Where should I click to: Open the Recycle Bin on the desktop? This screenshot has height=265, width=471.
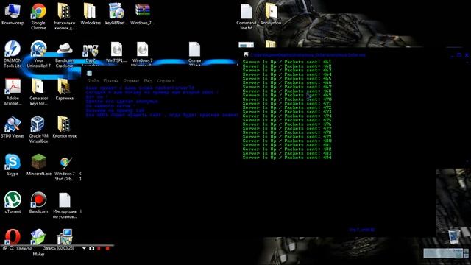454,236
